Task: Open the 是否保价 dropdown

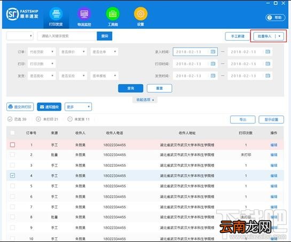Action: (73, 52)
